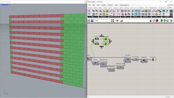Expand the Generate panel bar
The width and height of the screenshot is (174, 98).
[104, 17]
